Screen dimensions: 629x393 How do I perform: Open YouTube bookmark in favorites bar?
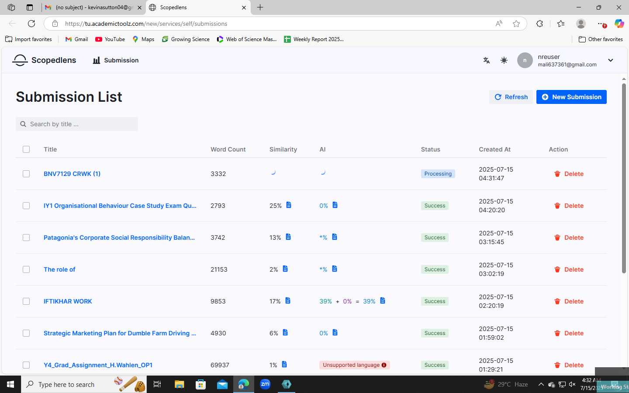(110, 39)
